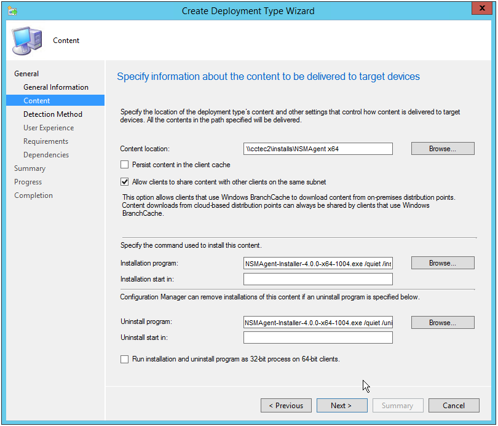Click the Uninstall start in field
The image size is (498, 426).
(x=318, y=337)
